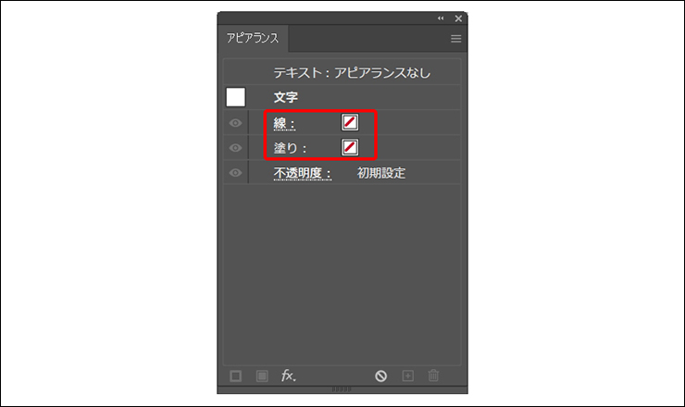Open the 不透明度 opacity settings link
Screen dimensions: 685x407
pyautogui.click(x=303, y=173)
